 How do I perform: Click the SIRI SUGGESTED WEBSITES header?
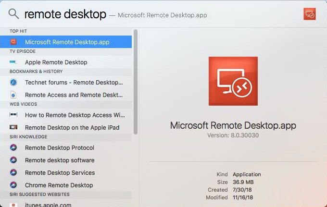coord(39,195)
